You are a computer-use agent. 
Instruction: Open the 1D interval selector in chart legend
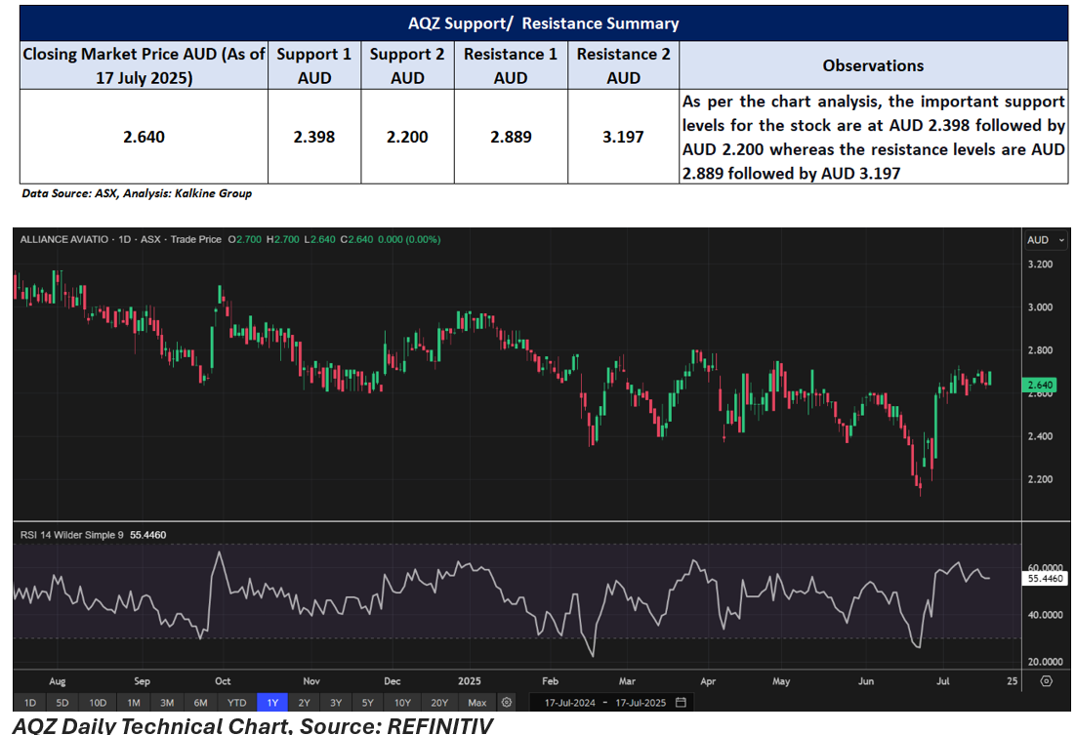(124, 239)
